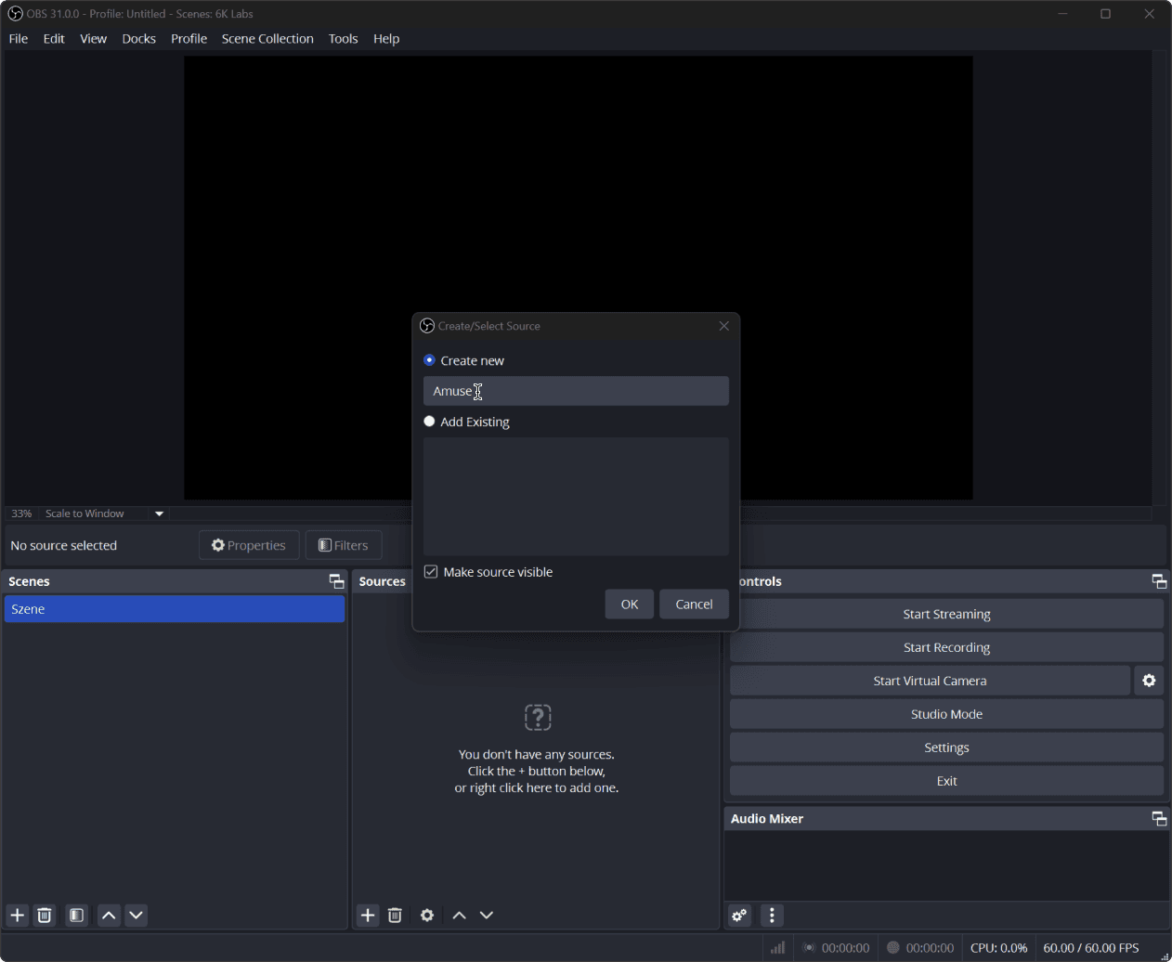This screenshot has width=1172, height=962.
Task: Pop out the Scenes dock panel
Action: click(336, 581)
